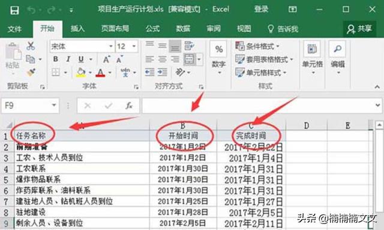Click the yellow fill color bucket
Viewport: 384px width, 230px height.
81,72
